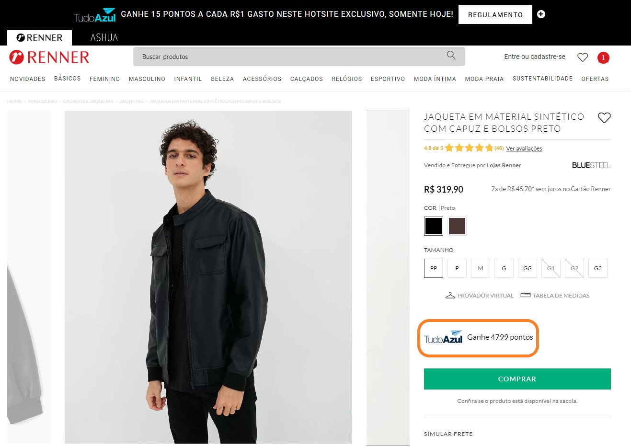This screenshot has width=631, height=447.
Task: Add jacket to favorites with heart icon
Action: 604,118
